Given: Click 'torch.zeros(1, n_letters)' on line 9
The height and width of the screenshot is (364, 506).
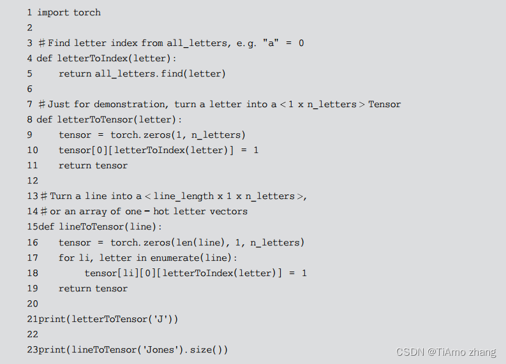Looking at the screenshot, I should (178, 135).
